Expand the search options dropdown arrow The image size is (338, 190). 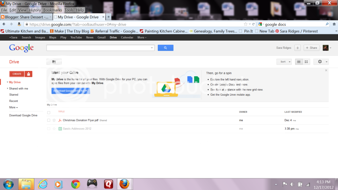coord(152,48)
